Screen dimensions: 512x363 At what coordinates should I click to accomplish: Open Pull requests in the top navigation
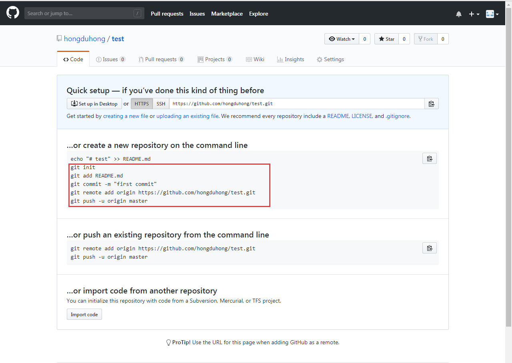[x=167, y=14]
